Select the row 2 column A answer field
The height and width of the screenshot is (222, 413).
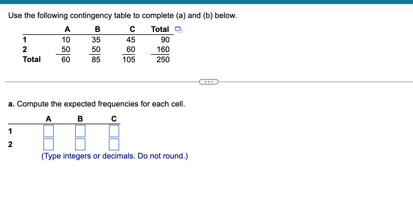pos(49,144)
